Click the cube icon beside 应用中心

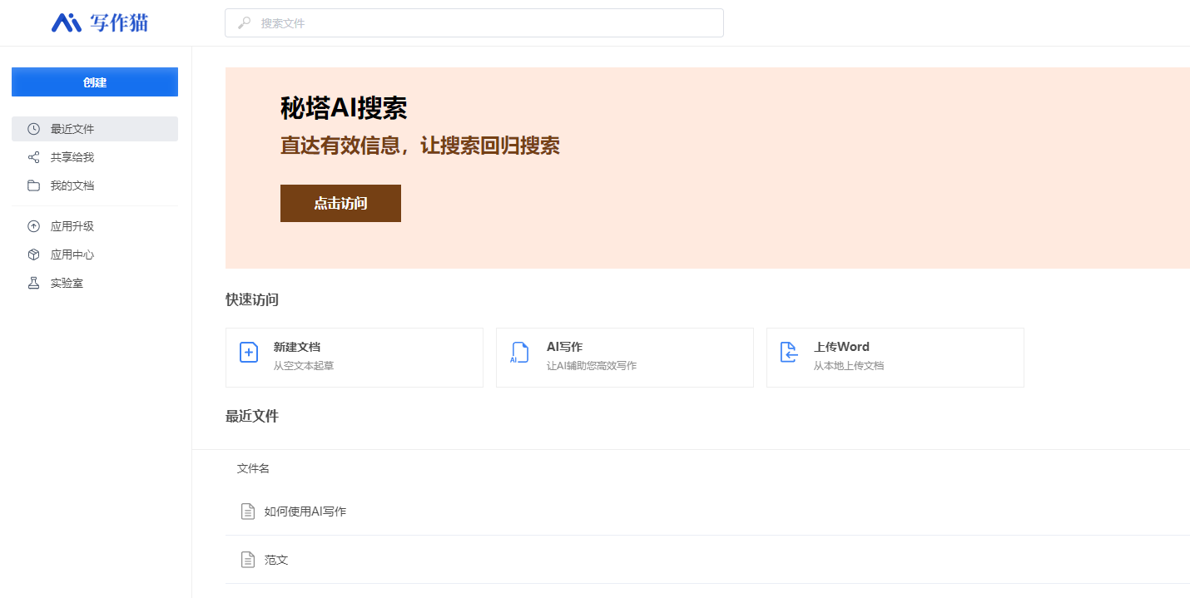coord(33,255)
